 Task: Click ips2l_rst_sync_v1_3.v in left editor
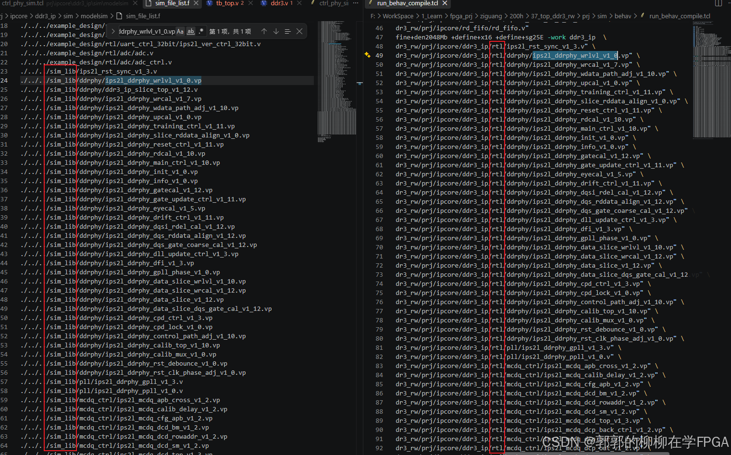click(118, 71)
